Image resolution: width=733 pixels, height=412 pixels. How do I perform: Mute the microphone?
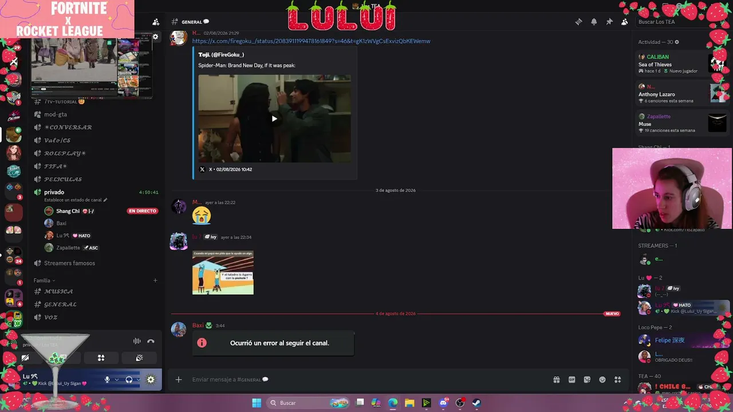107,379
